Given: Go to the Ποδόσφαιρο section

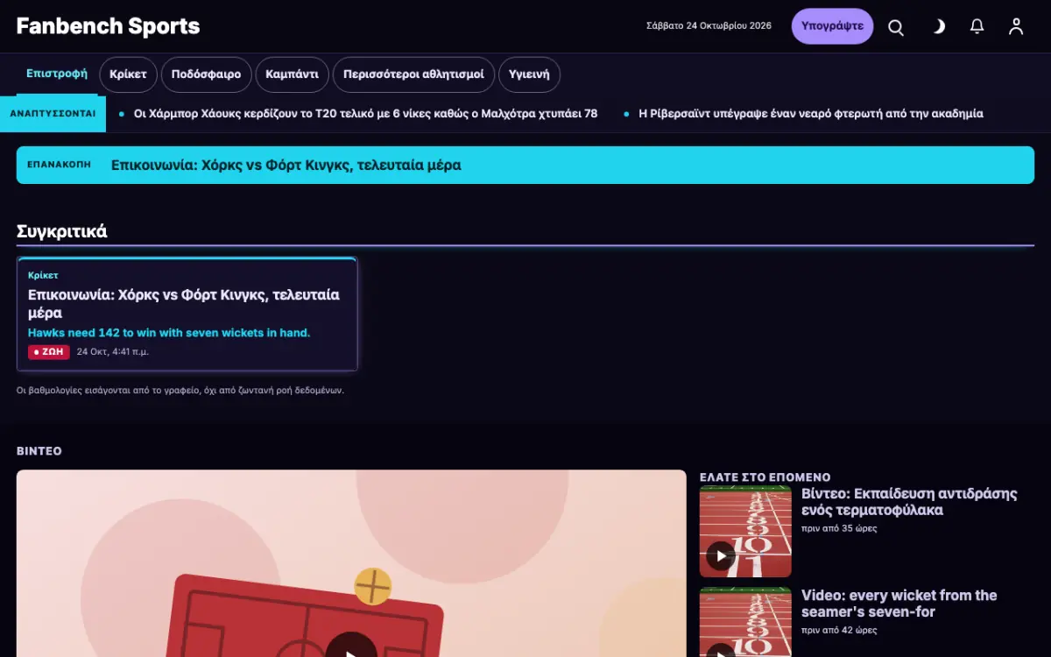Looking at the screenshot, I should [x=206, y=74].
